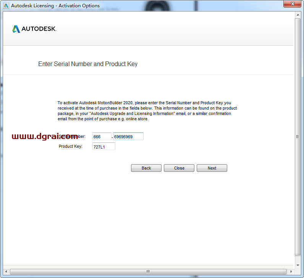The width and height of the screenshot is (304, 278).
Task: Click the "Enter Serial Number and Product Key" heading
Action: pos(88,64)
